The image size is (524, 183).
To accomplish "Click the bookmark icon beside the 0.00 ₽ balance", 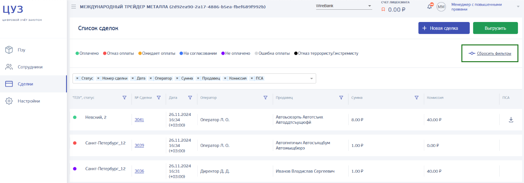I will click(383, 10).
